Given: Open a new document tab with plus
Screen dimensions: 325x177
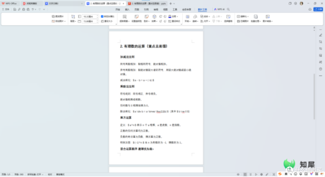Looking at the screenshot, I should click(x=171, y=4).
